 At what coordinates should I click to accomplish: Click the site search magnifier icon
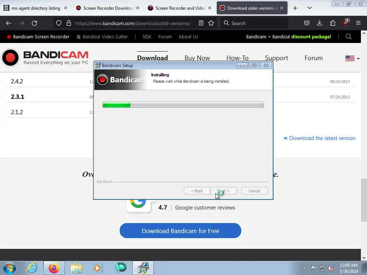tap(348, 37)
